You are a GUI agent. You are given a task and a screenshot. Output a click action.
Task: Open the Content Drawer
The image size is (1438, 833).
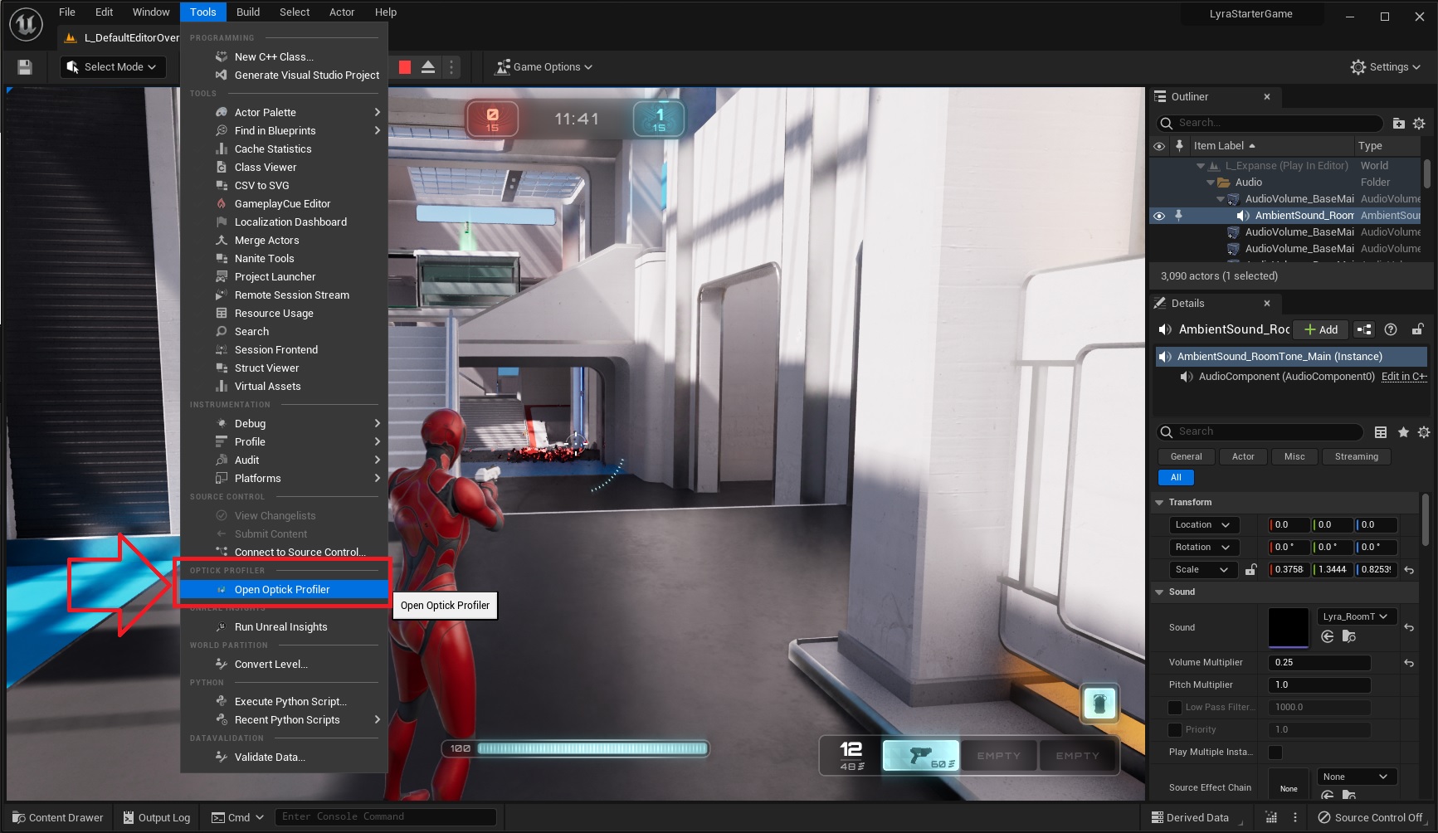coord(58,817)
